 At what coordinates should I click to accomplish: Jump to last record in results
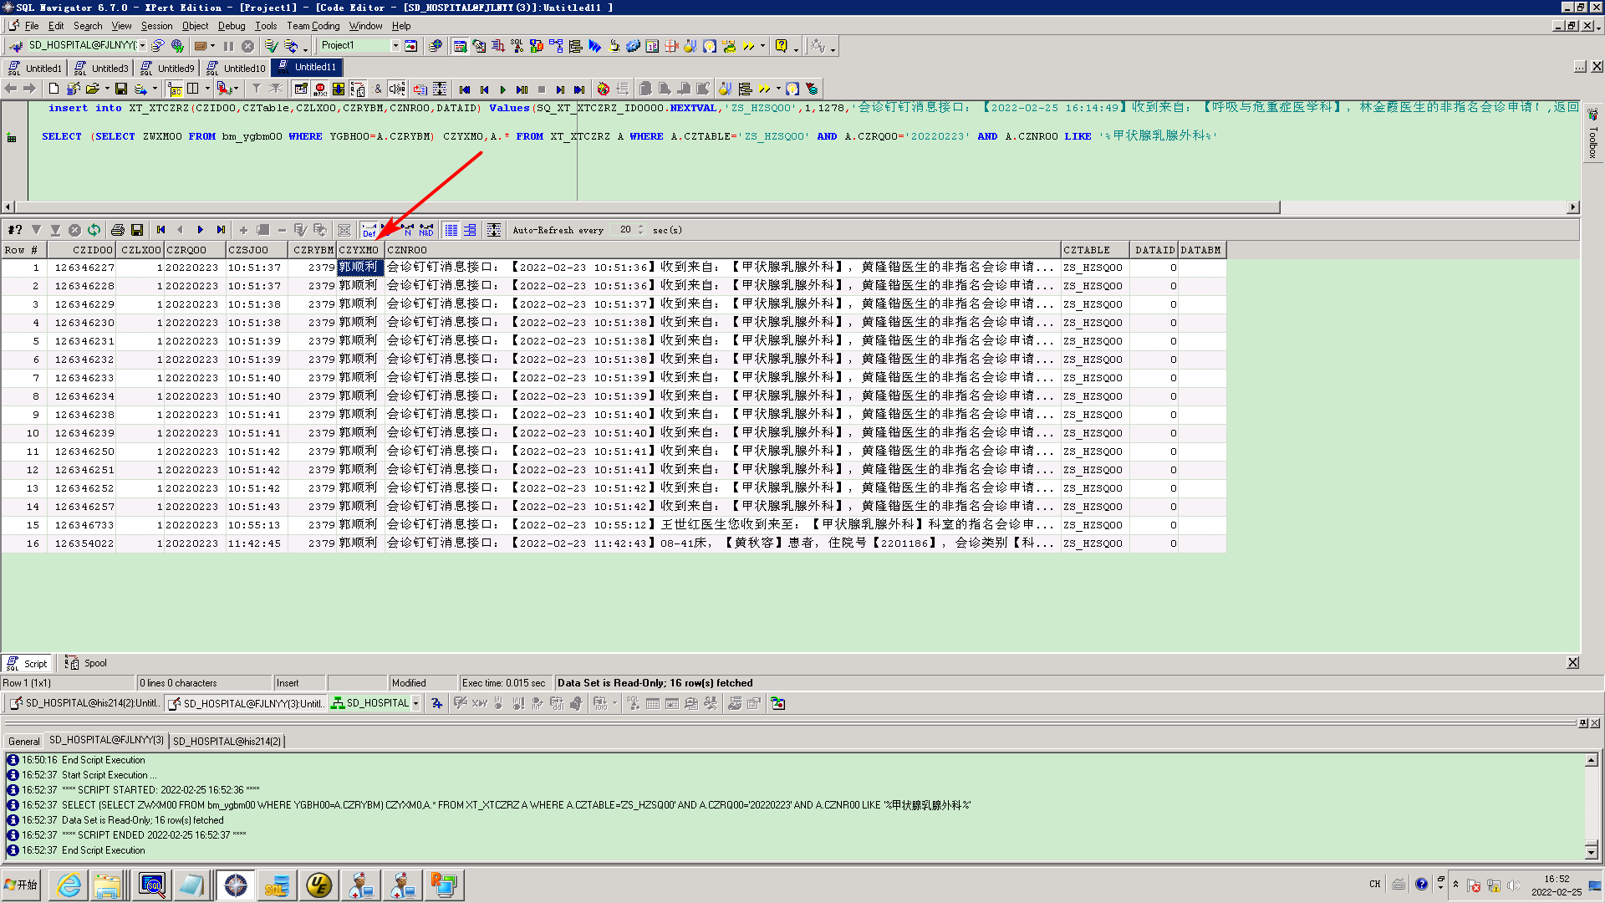221,230
